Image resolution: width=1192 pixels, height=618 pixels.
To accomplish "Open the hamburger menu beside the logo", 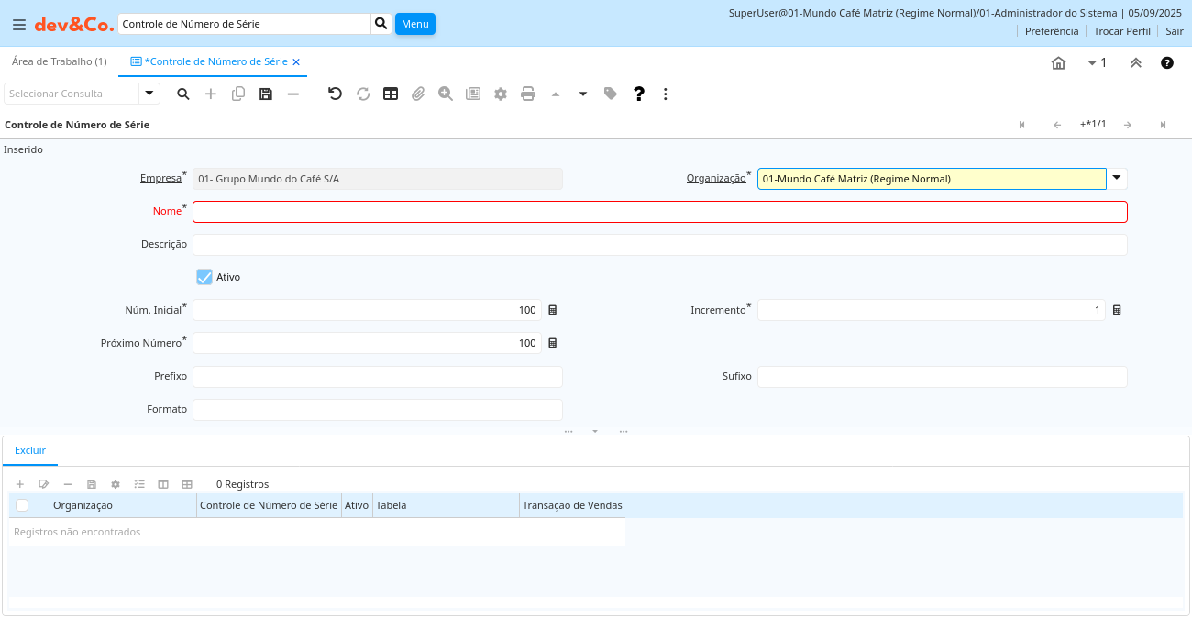I will click(x=18, y=25).
